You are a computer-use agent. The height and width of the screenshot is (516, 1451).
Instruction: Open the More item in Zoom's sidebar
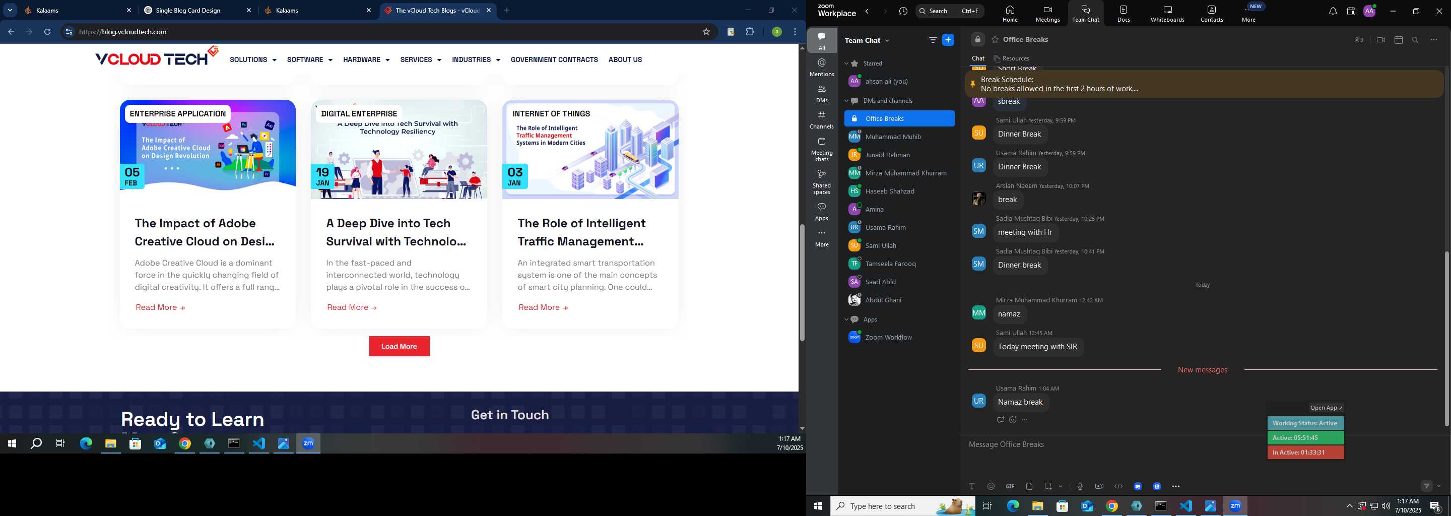[822, 238]
